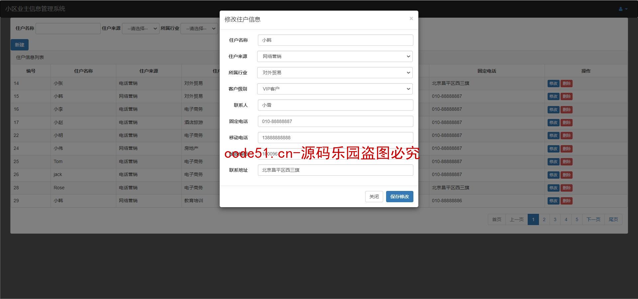This screenshot has height=299, width=638.
Task: Go to 首页 in pagination
Action: point(497,219)
